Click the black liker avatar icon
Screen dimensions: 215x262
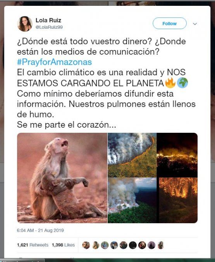tap(133, 245)
